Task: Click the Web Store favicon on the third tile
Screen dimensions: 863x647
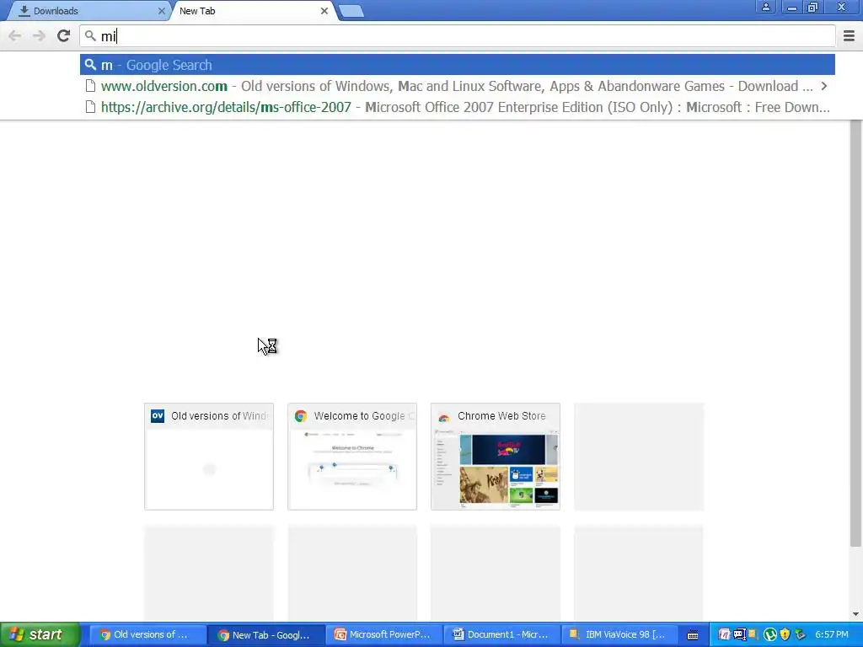Action: click(443, 417)
